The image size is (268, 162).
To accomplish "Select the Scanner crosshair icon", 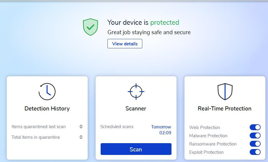I will click(x=136, y=92).
